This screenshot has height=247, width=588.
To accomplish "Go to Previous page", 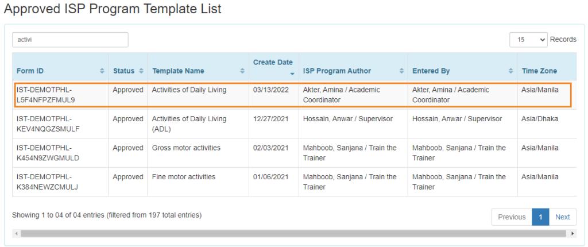I will pyautogui.click(x=512, y=217).
